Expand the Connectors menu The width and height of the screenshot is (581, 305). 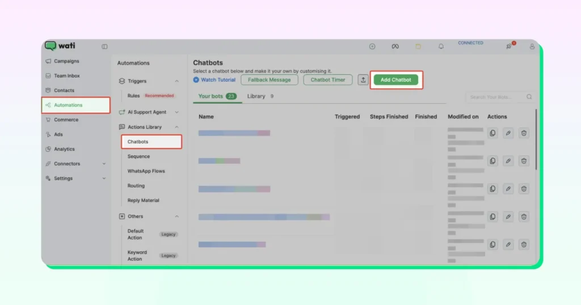(104, 164)
